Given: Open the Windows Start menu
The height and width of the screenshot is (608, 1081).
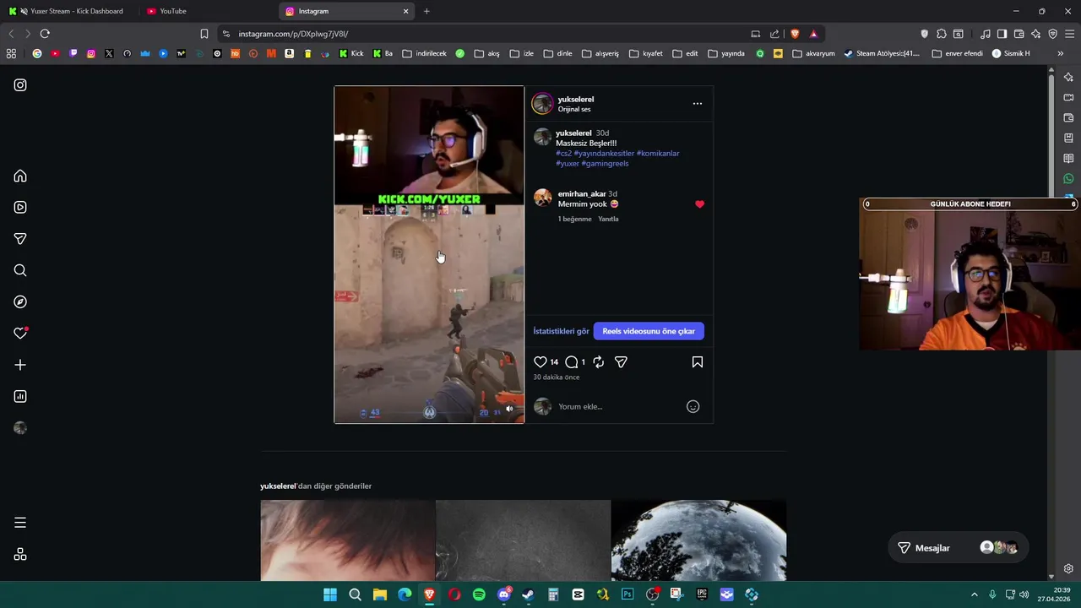Looking at the screenshot, I should [330, 594].
